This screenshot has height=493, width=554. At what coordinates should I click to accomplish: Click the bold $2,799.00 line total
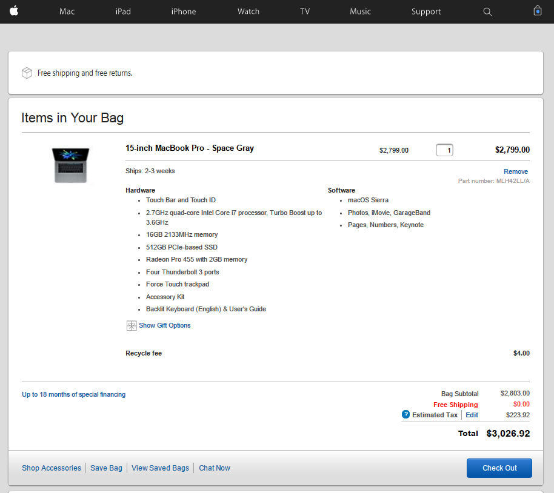[512, 150]
